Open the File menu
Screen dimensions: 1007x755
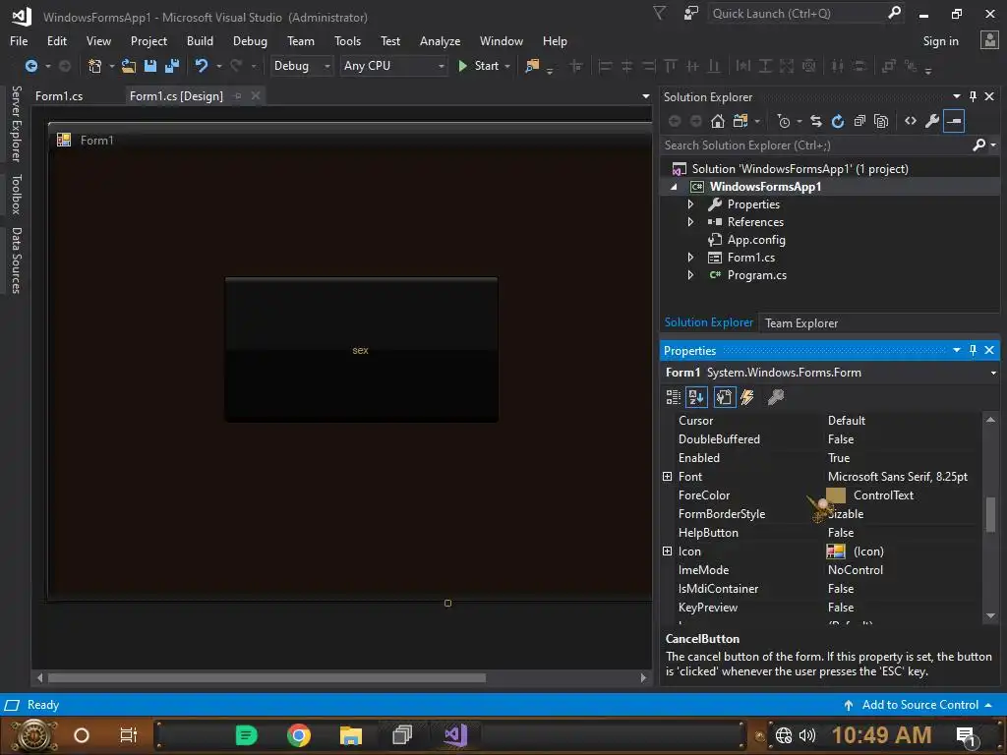coord(19,41)
